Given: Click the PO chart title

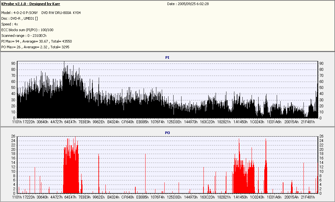Looking at the screenshot, I should 167,132.
